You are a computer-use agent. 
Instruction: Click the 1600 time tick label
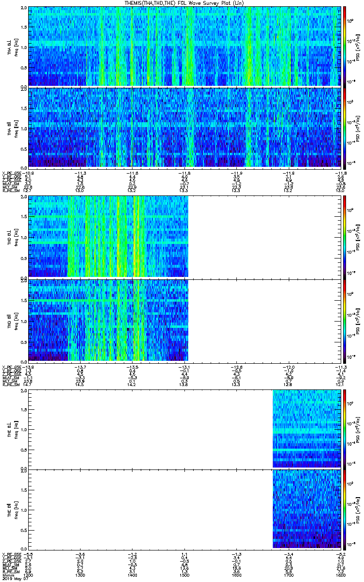[x=236, y=575]
